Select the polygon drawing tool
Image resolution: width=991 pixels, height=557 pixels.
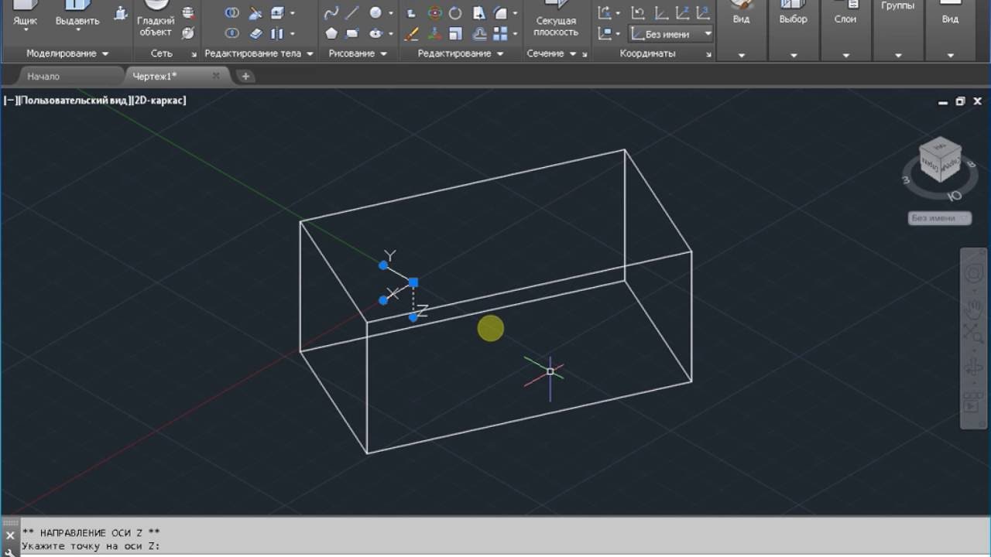(x=331, y=33)
